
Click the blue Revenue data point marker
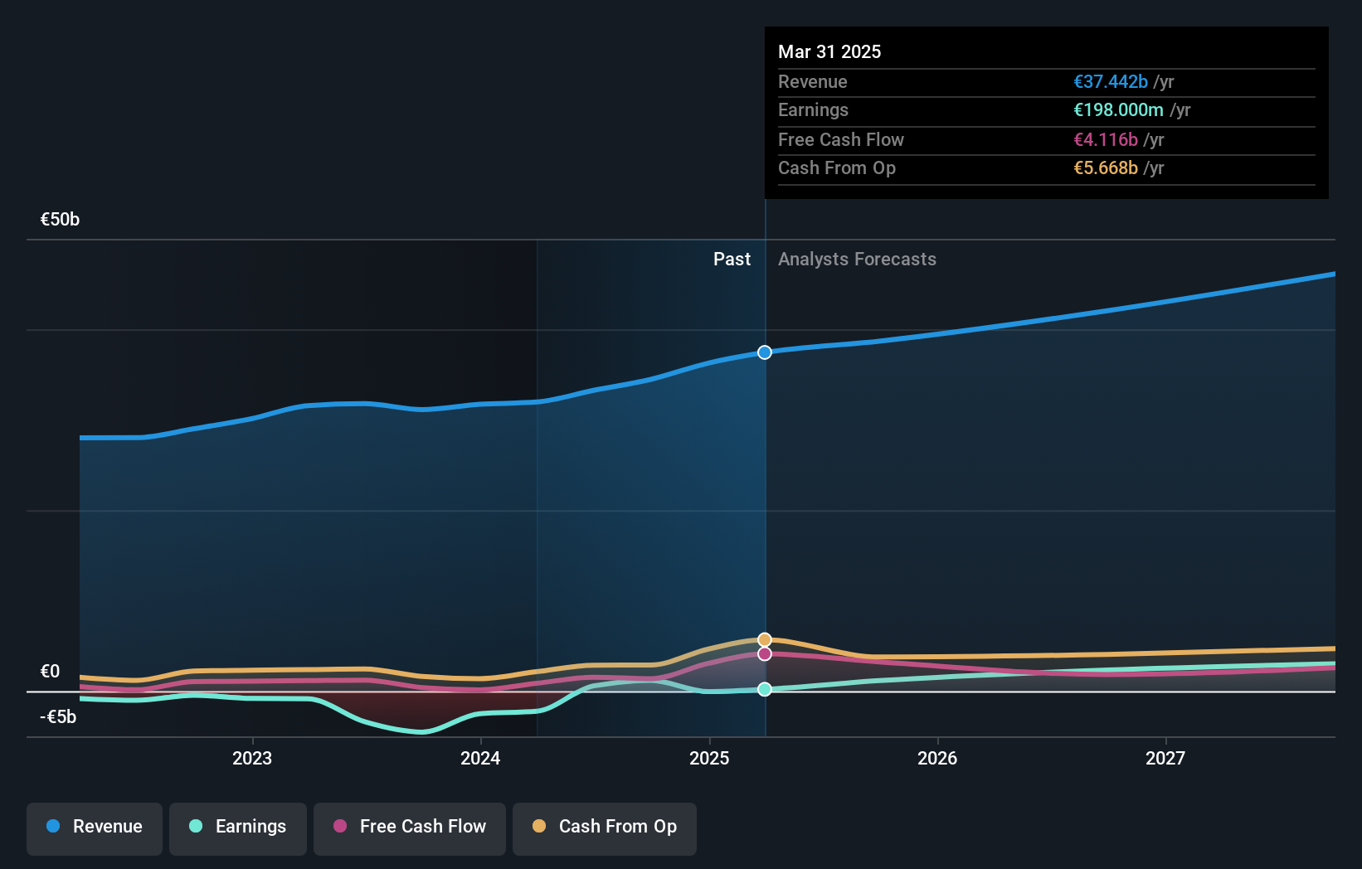(x=765, y=352)
